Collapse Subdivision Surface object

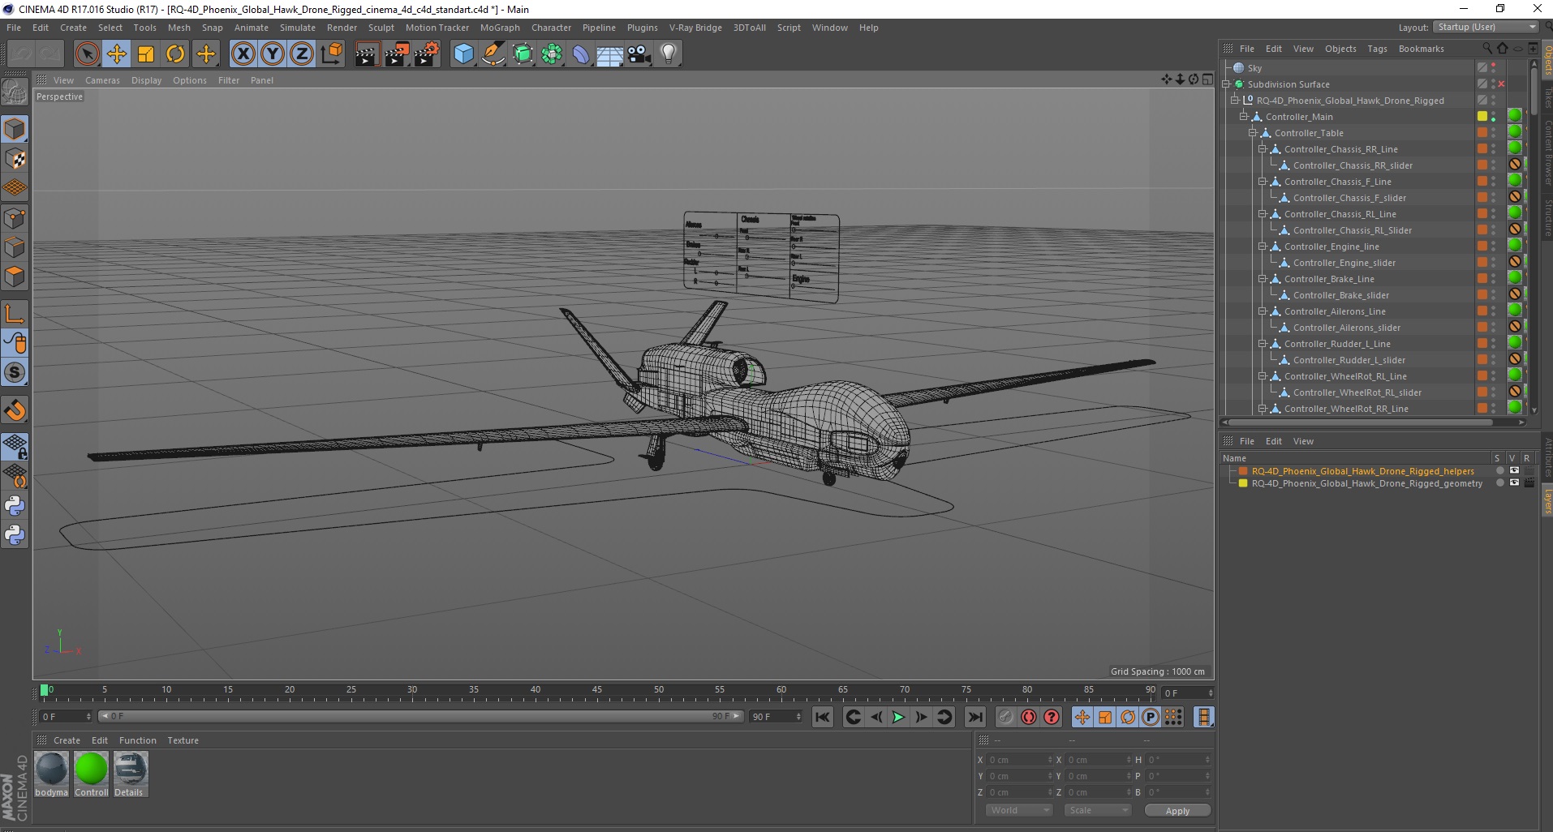pyautogui.click(x=1226, y=84)
